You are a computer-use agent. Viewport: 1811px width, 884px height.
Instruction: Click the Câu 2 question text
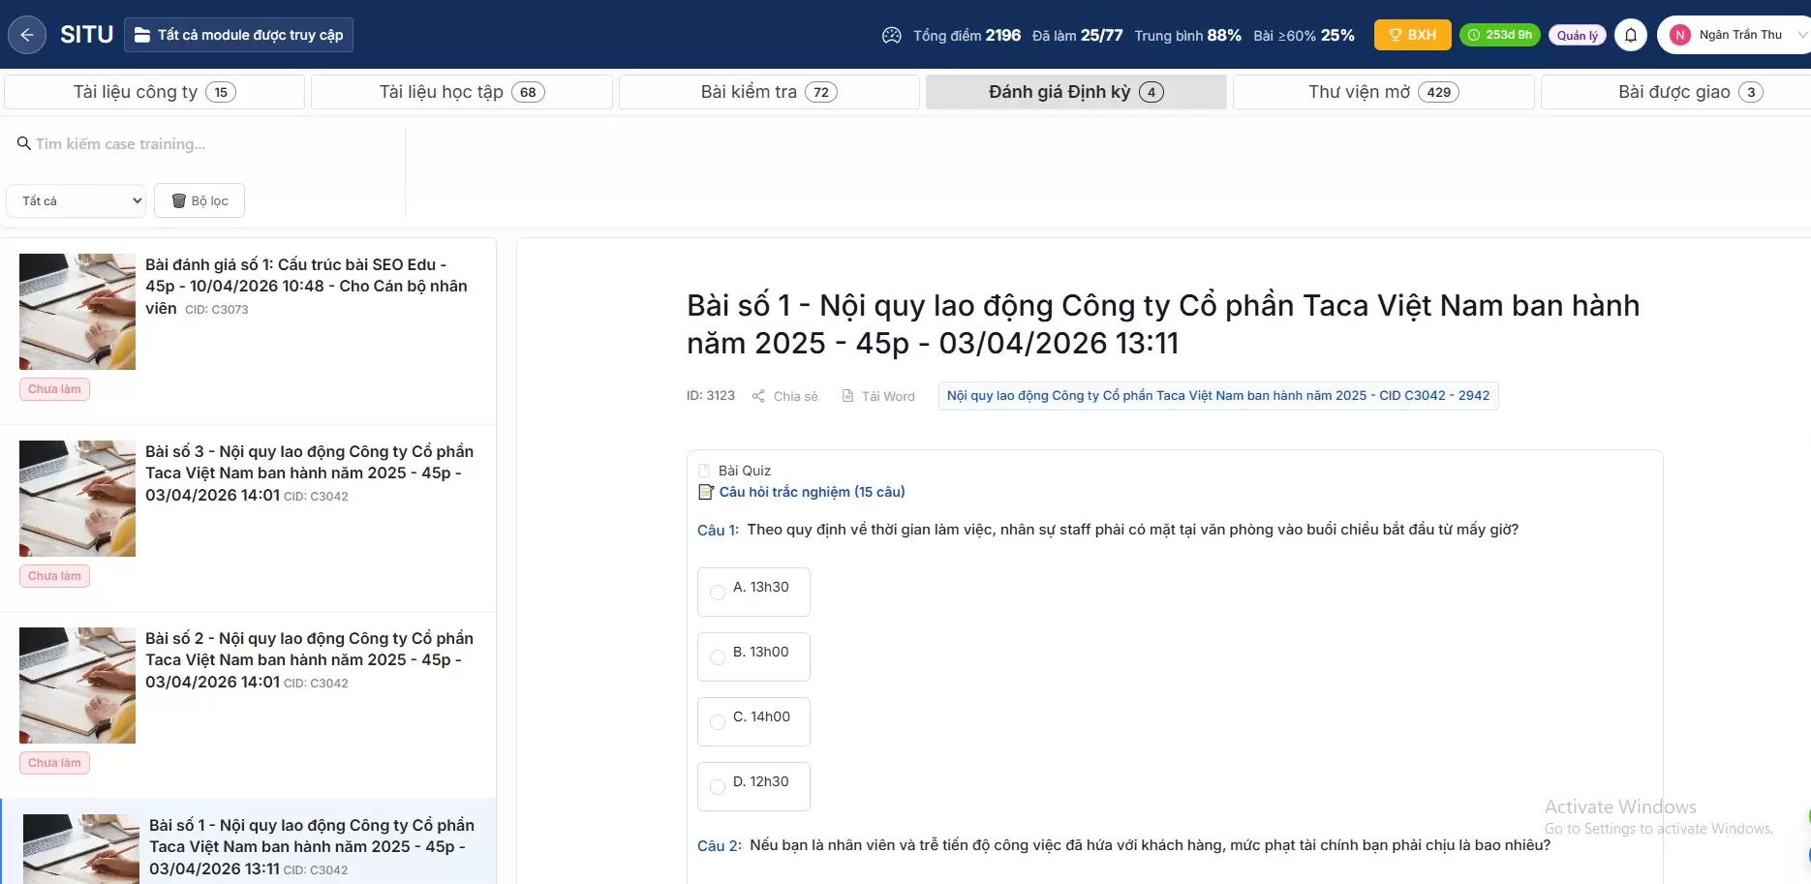1150,845
